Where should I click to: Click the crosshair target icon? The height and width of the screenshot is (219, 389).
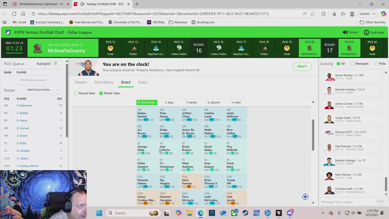[x=305, y=197]
